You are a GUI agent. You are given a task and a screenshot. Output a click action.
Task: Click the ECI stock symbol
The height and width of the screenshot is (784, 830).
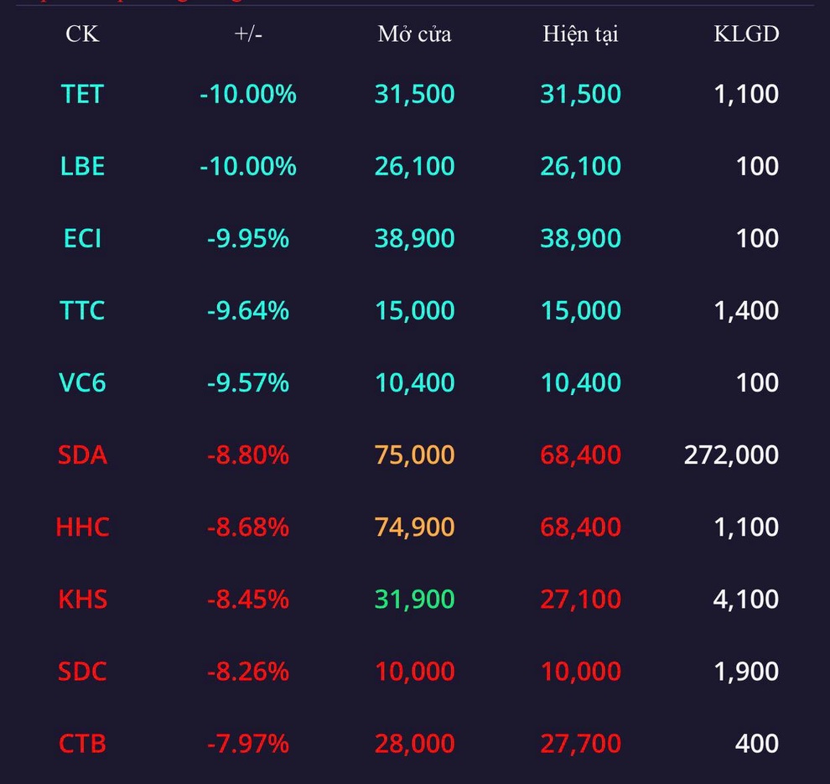(82, 238)
